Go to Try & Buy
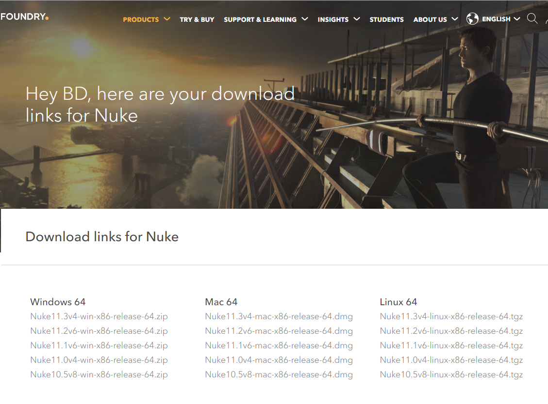 tap(197, 19)
